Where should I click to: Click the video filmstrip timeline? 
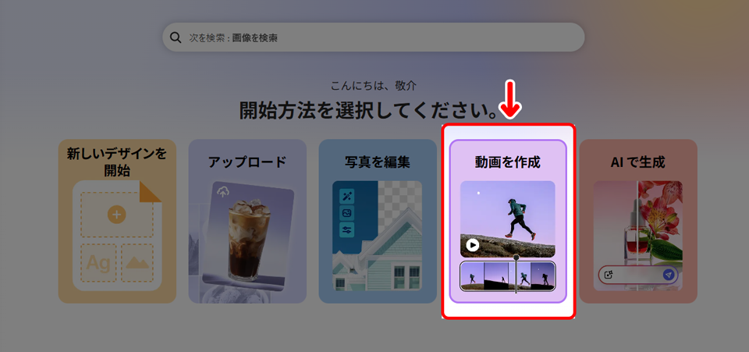507,276
